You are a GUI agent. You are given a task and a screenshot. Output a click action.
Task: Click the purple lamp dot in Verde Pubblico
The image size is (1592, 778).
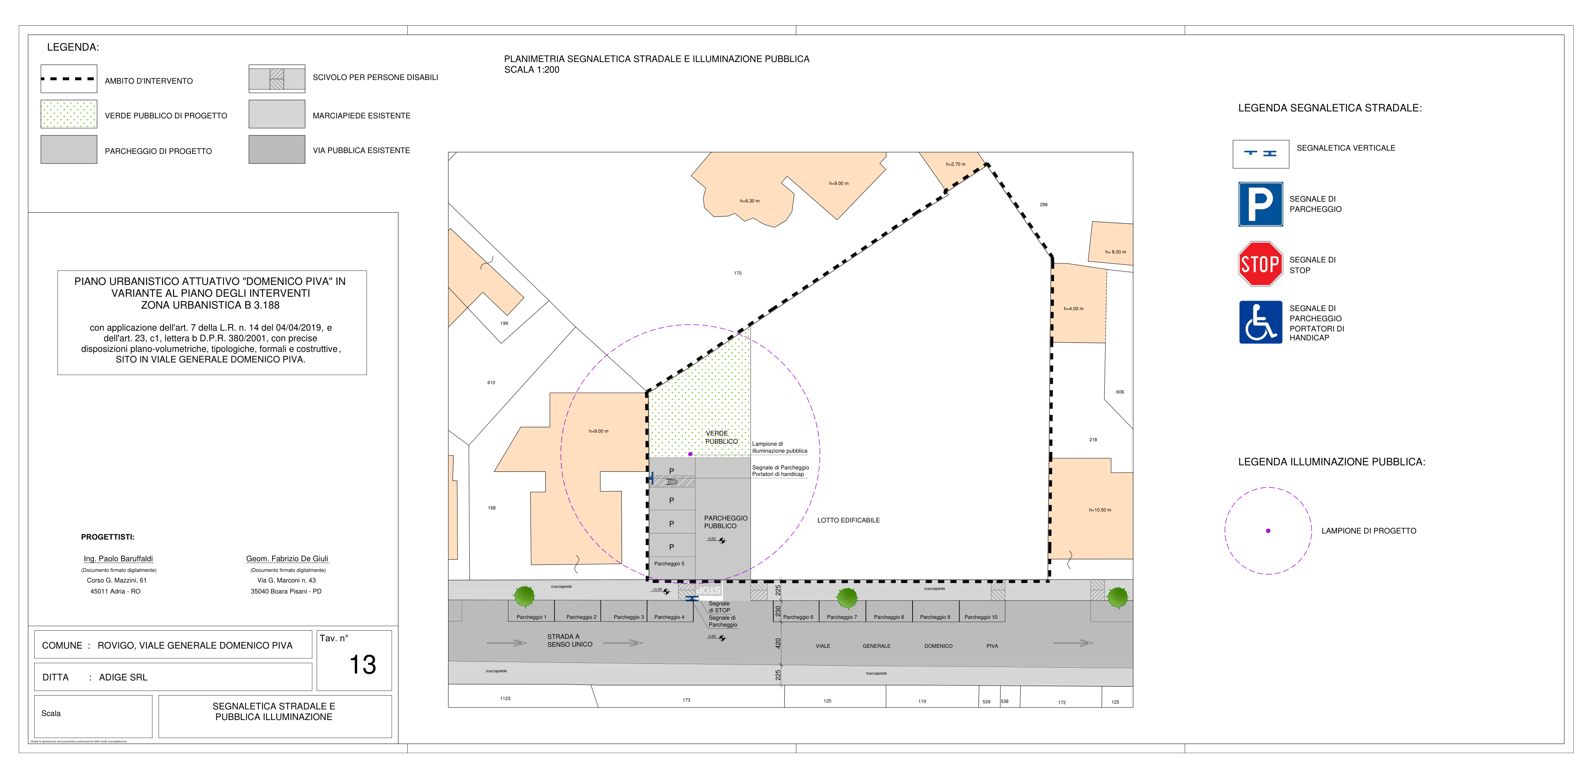pos(691,453)
